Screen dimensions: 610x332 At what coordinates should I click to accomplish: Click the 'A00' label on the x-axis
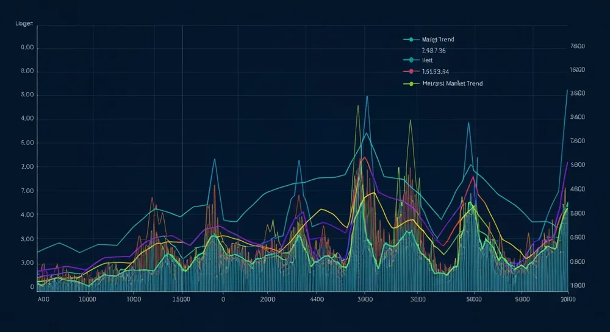[x=43, y=300]
